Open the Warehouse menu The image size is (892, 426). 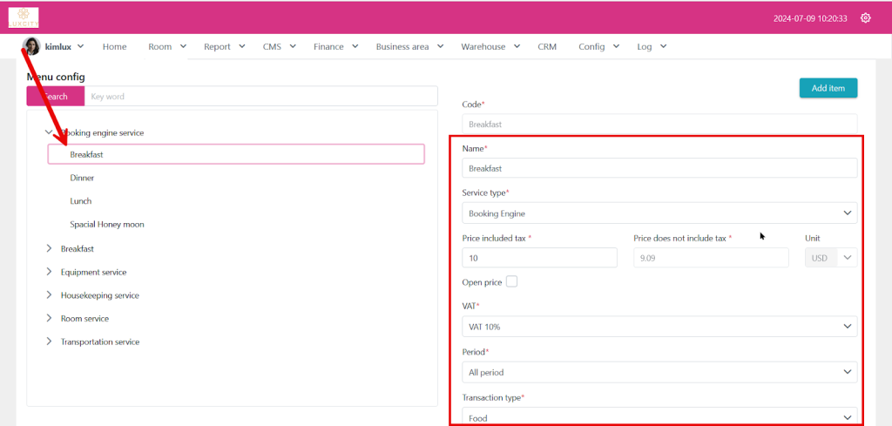point(490,47)
